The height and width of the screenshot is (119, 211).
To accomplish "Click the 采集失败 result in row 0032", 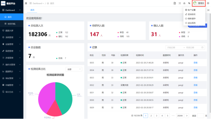I will 124,85.
